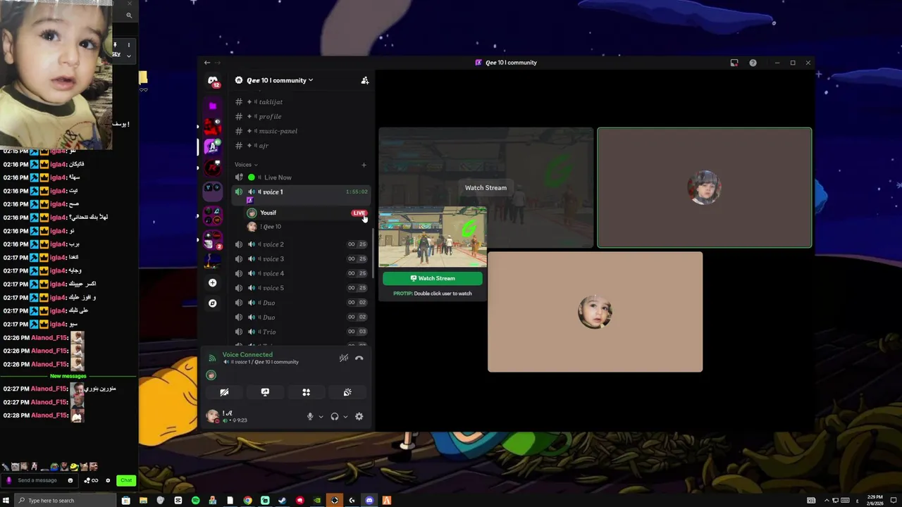Select participant tile with green speaking border
The height and width of the screenshot is (507, 902).
pyautogui.click(x=705, y=188)
